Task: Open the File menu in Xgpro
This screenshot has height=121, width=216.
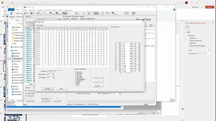Action: point(26,10)
